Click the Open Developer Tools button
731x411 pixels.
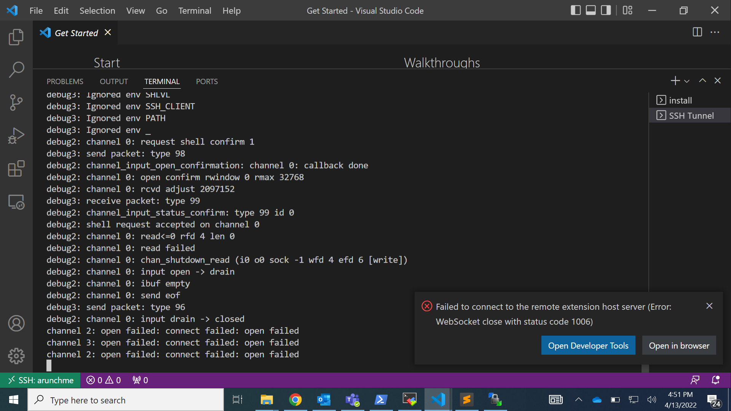588,345
